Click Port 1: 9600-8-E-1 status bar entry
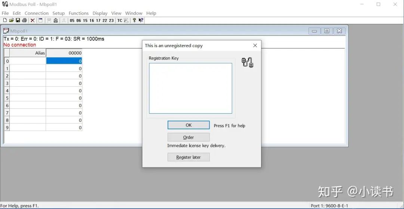This screenshot has width=404, height=209. (329, 206)
